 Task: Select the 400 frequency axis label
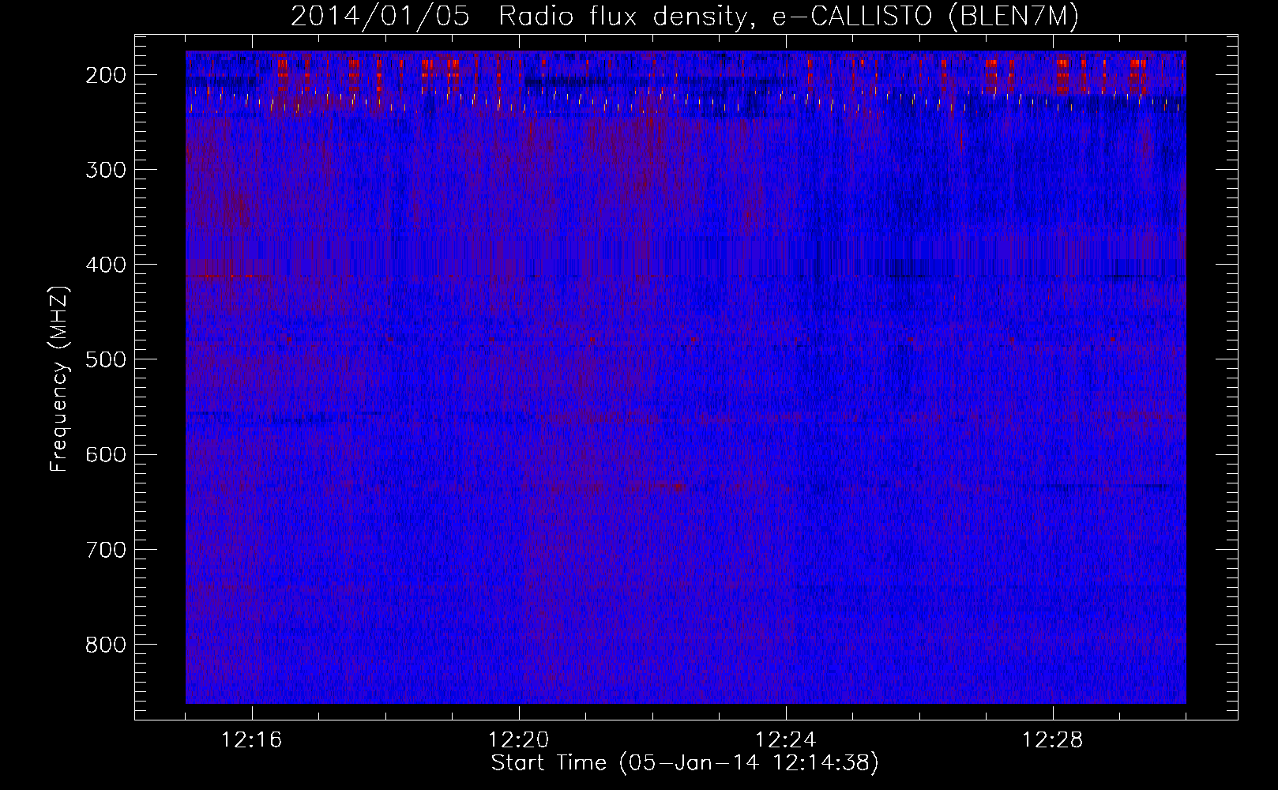[106, 265]
